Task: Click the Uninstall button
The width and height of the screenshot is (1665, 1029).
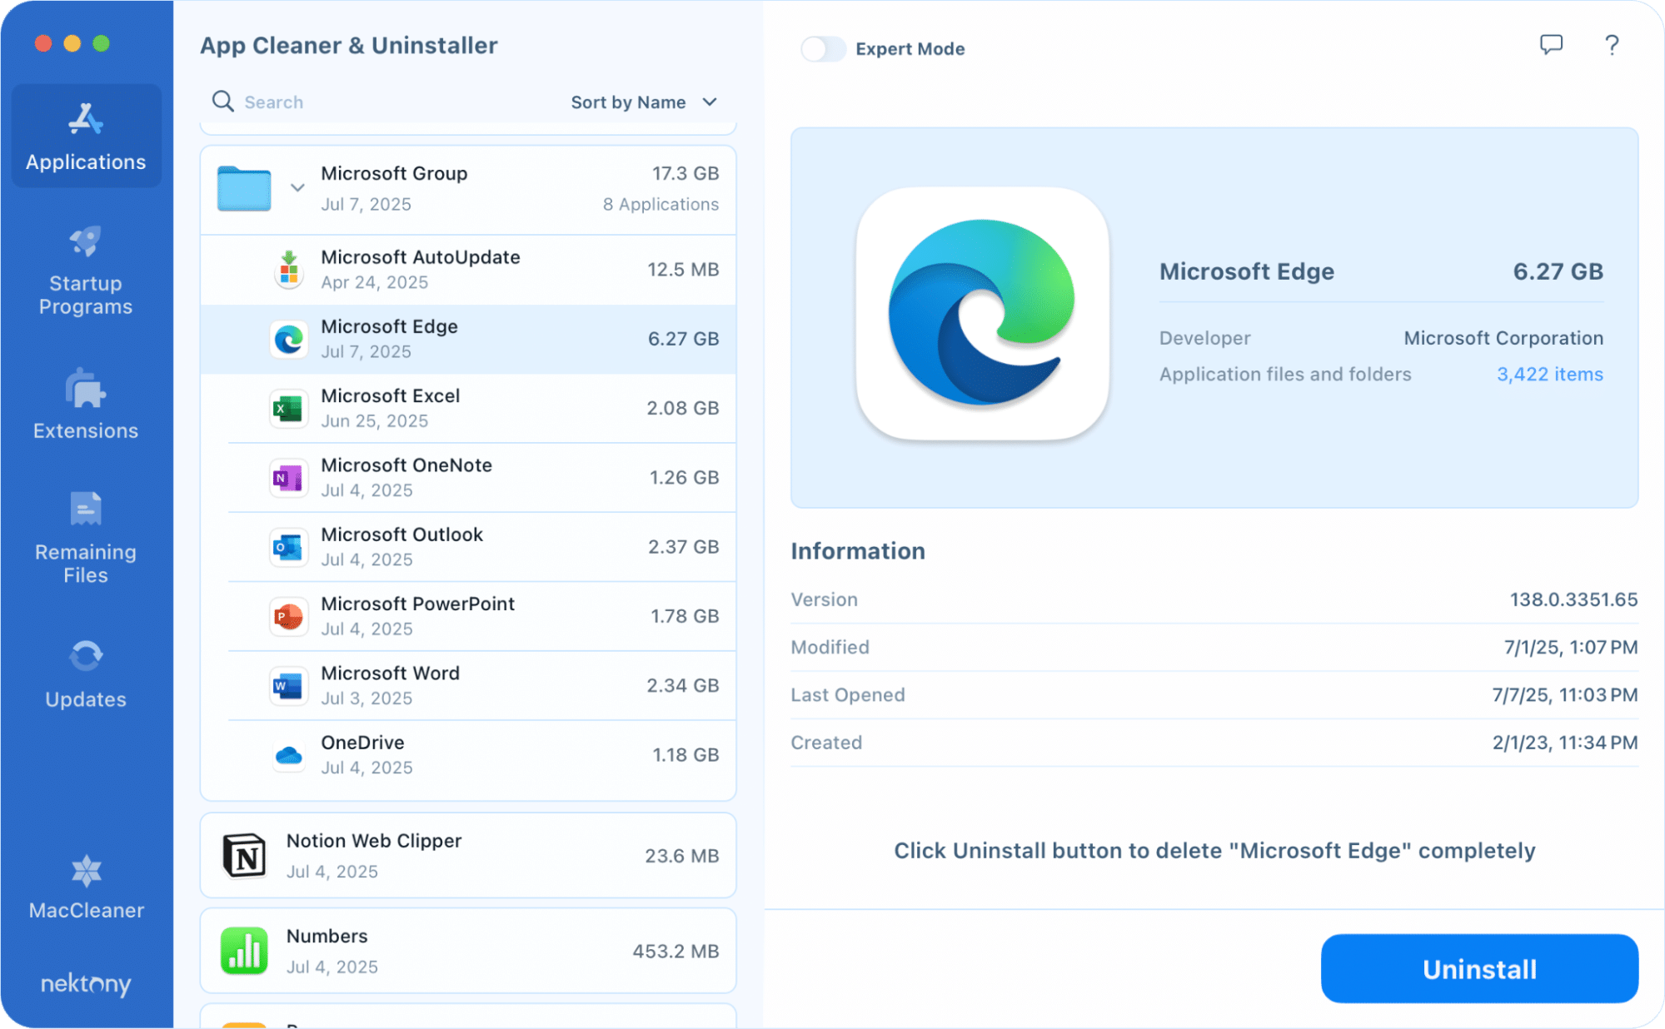Action: (x=1479, y=968)
